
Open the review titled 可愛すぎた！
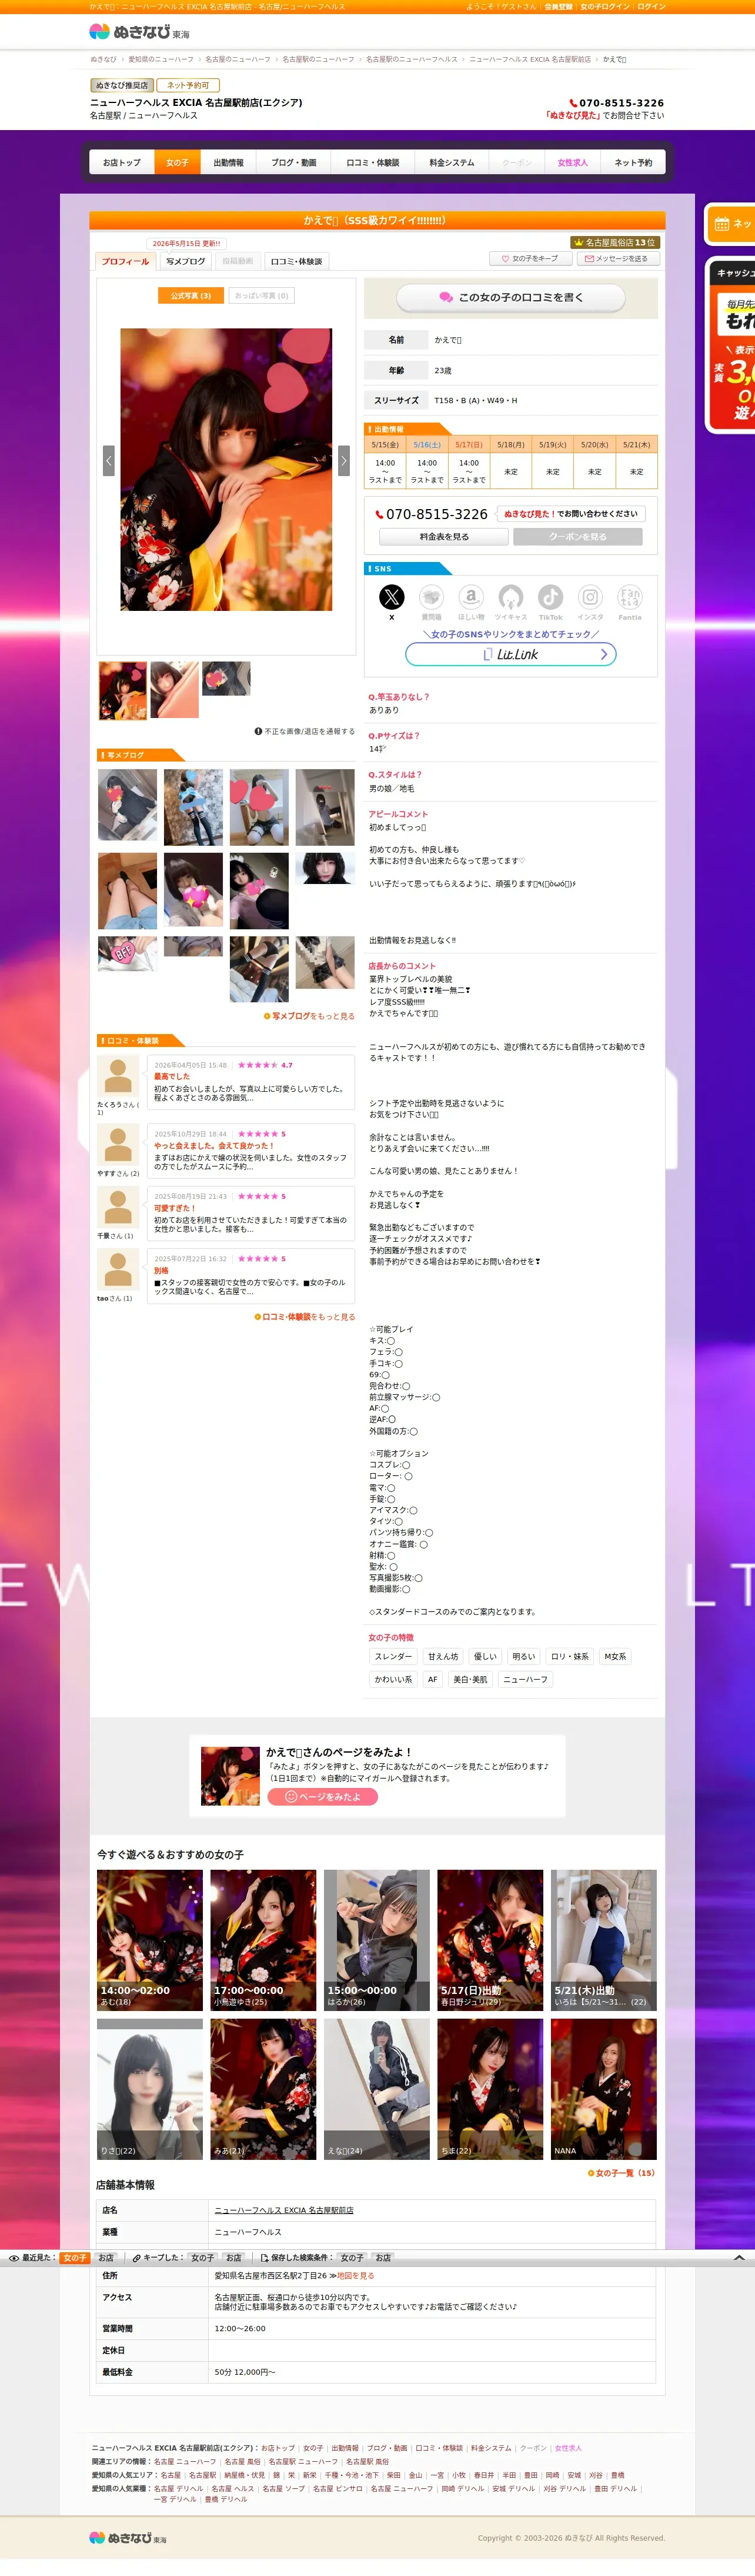(x=175, y=1208)
